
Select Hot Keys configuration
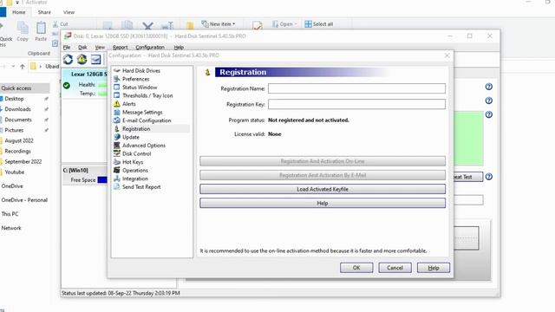pos(133,162)
